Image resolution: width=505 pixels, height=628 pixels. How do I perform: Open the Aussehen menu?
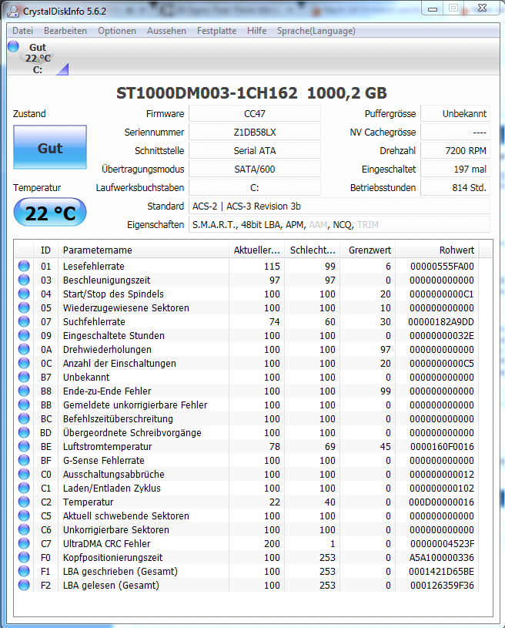point(166,31)
